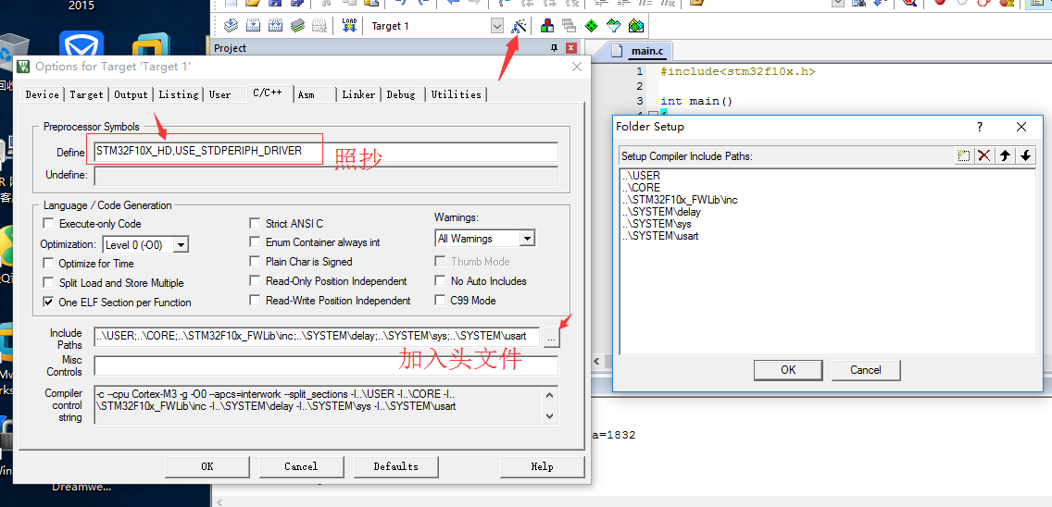Click OK in Options for Target dialog
The image size is (1052, 507).
click(x=207, y=466)
